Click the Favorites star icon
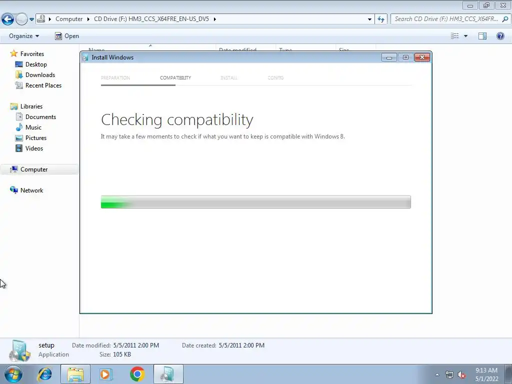Screen dimensions: 512x384 [13, 53]
